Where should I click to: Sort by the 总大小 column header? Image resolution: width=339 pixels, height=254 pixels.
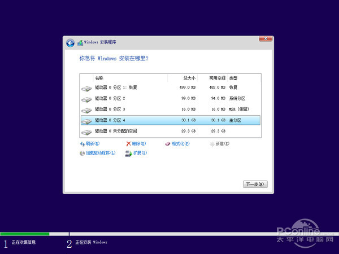point(182,78)
